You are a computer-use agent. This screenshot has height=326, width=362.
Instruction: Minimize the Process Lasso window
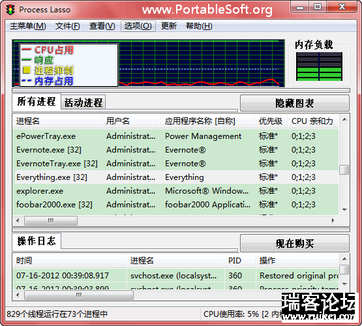coord(300,7)
